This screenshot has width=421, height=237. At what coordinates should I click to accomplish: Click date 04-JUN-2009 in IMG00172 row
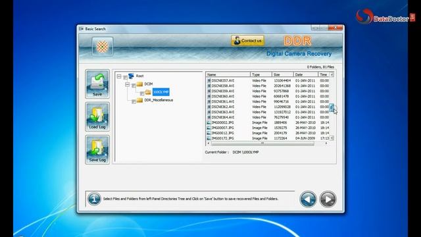click(x=305, y=138)
